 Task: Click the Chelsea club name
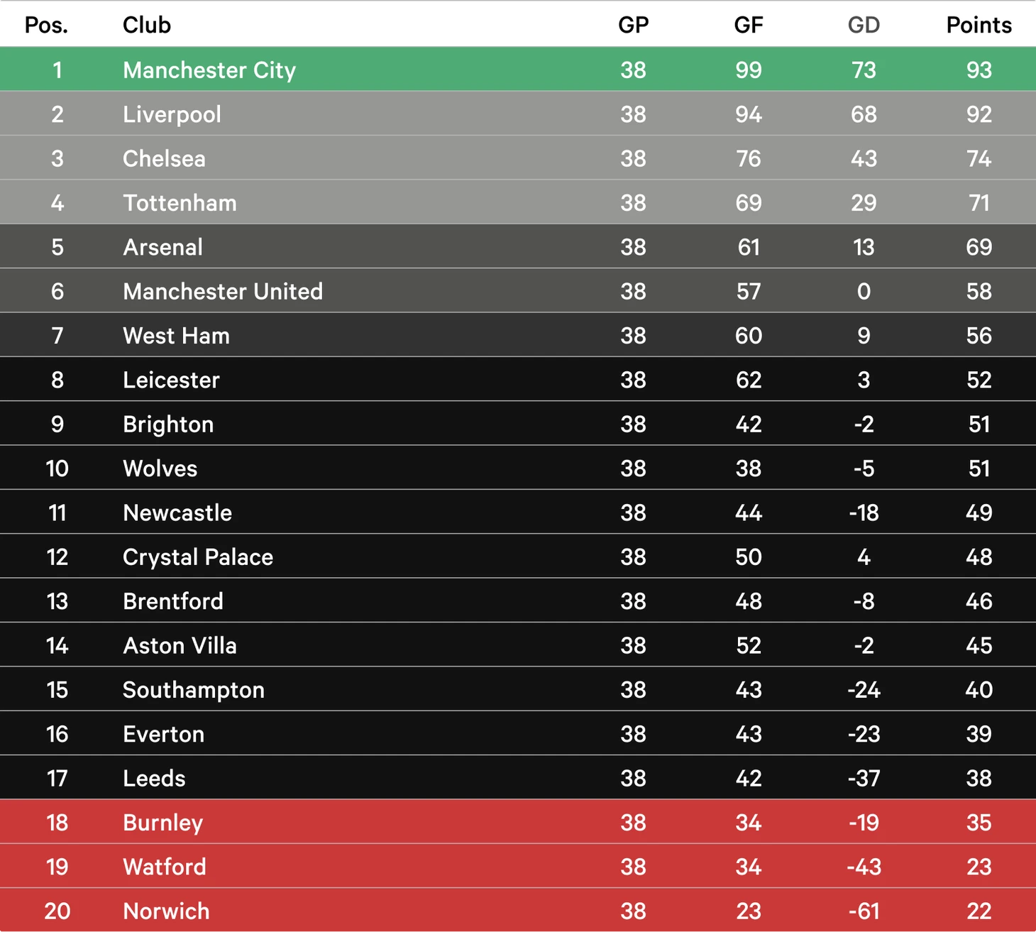[x=164, y=158]
